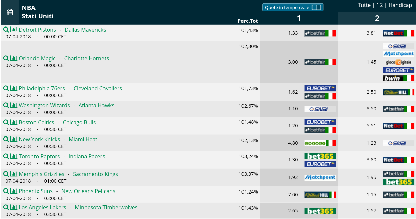Click the bet365 logo for Raptors odds 1.30
Viewport: 416px width, 219px height.
pyautogui.click(x=320, y=156)
